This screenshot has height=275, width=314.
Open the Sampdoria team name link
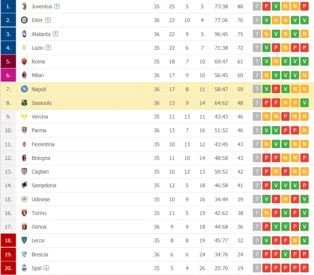pyautogui.click(x=44, y=186)
